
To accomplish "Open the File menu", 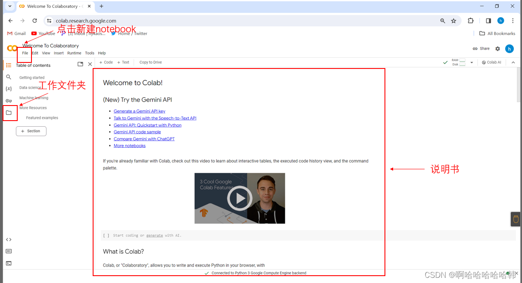I will coord(25,53).
